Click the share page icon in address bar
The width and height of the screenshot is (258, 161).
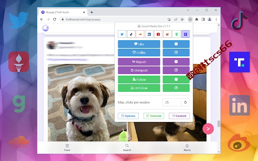click(176, 19)
